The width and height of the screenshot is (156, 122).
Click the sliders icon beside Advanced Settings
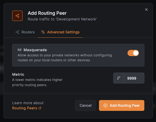click(43, 32)
